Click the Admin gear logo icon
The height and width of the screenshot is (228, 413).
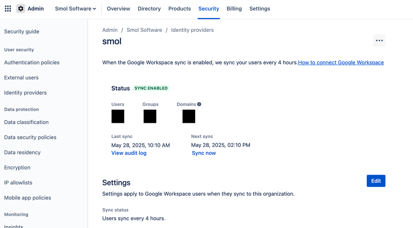click(21, 9)
